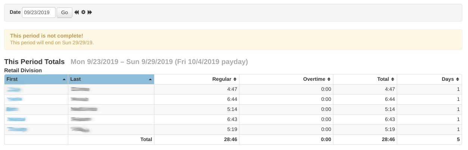Sort by the Total column header
Screen dimensions: 468x150
pyautogui.click(x=386, y=79)
